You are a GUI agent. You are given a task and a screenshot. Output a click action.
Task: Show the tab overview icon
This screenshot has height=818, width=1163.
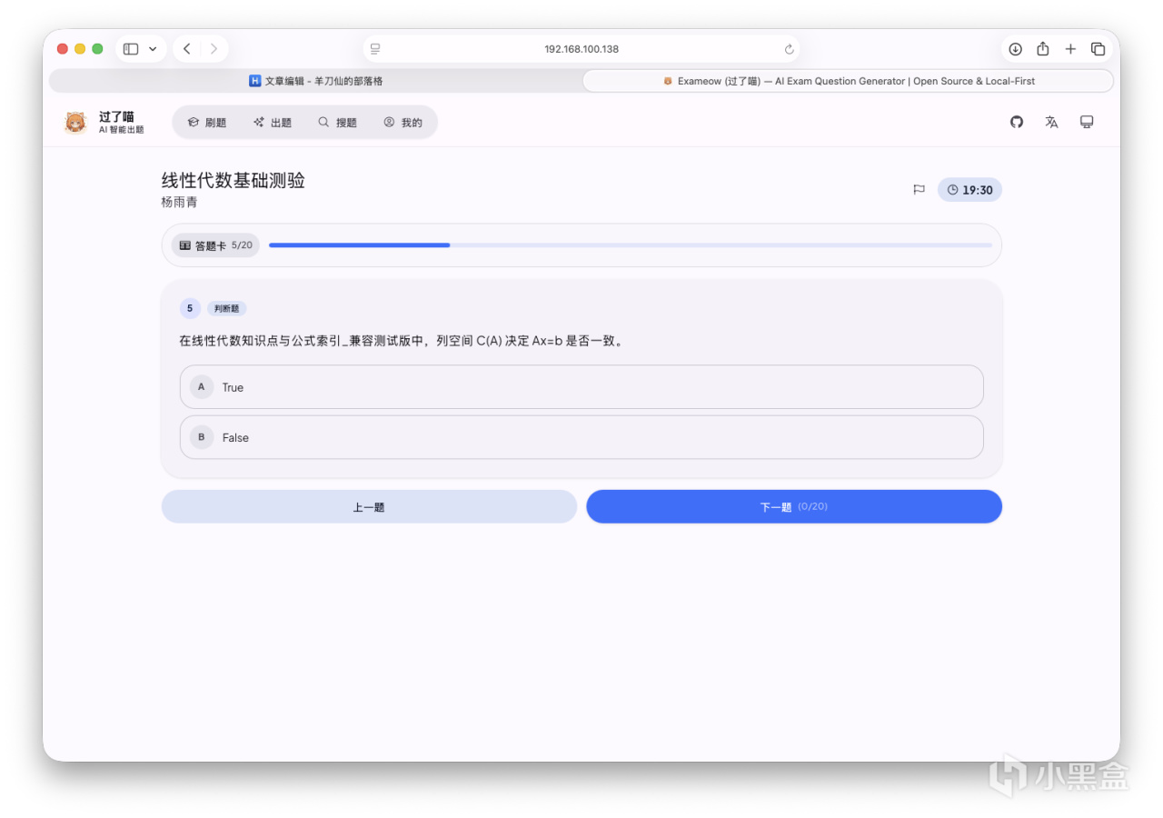pos(1098,49)
